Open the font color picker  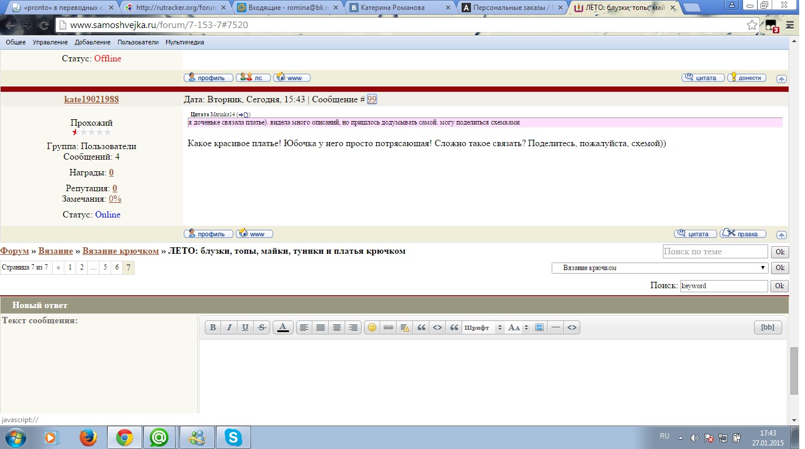tap(283, 327)
